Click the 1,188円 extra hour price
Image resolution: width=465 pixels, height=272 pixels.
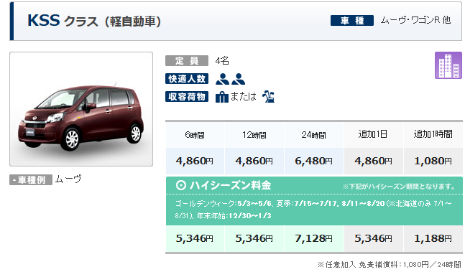pos(433,238)
